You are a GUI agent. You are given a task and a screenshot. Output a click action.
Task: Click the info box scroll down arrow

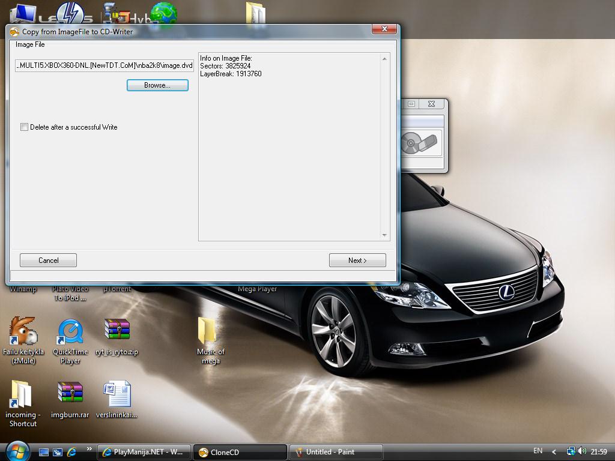tap(384, 235)
